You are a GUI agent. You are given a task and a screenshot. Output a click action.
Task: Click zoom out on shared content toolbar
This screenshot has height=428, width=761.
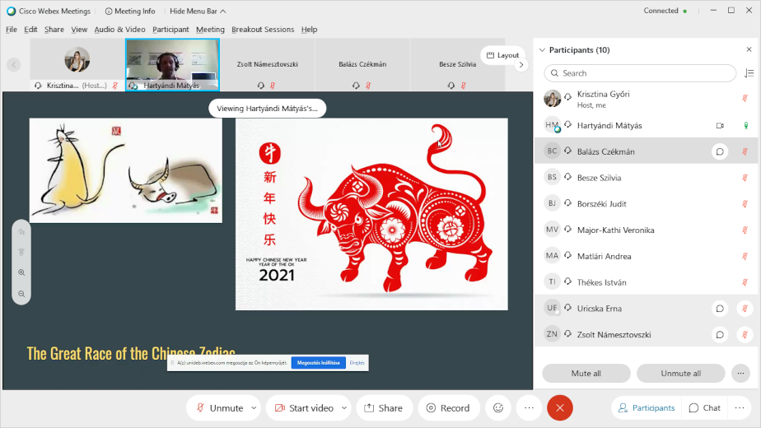[x=21, y=294]
